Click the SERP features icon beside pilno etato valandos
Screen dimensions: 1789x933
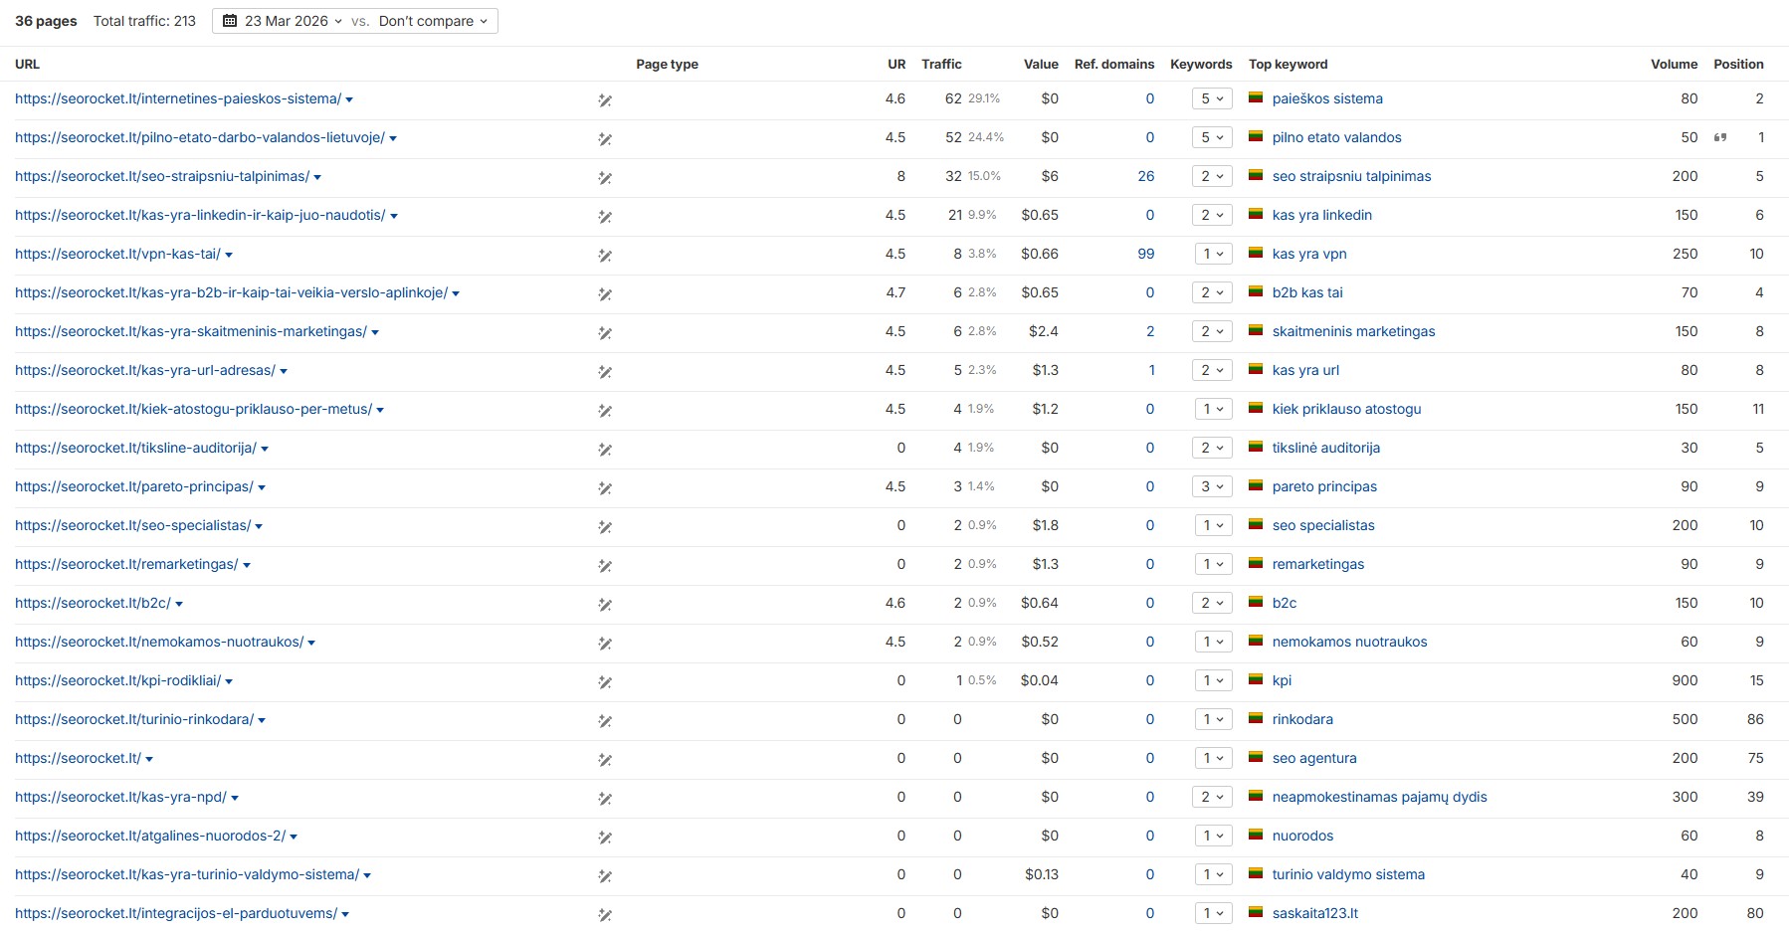[1720, 137]
